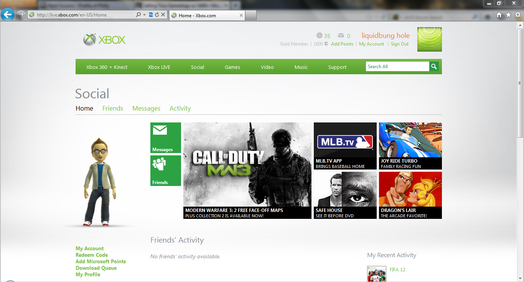Open the Xbox LIVE menu
524x282 pixels.
tap(159, 67)
